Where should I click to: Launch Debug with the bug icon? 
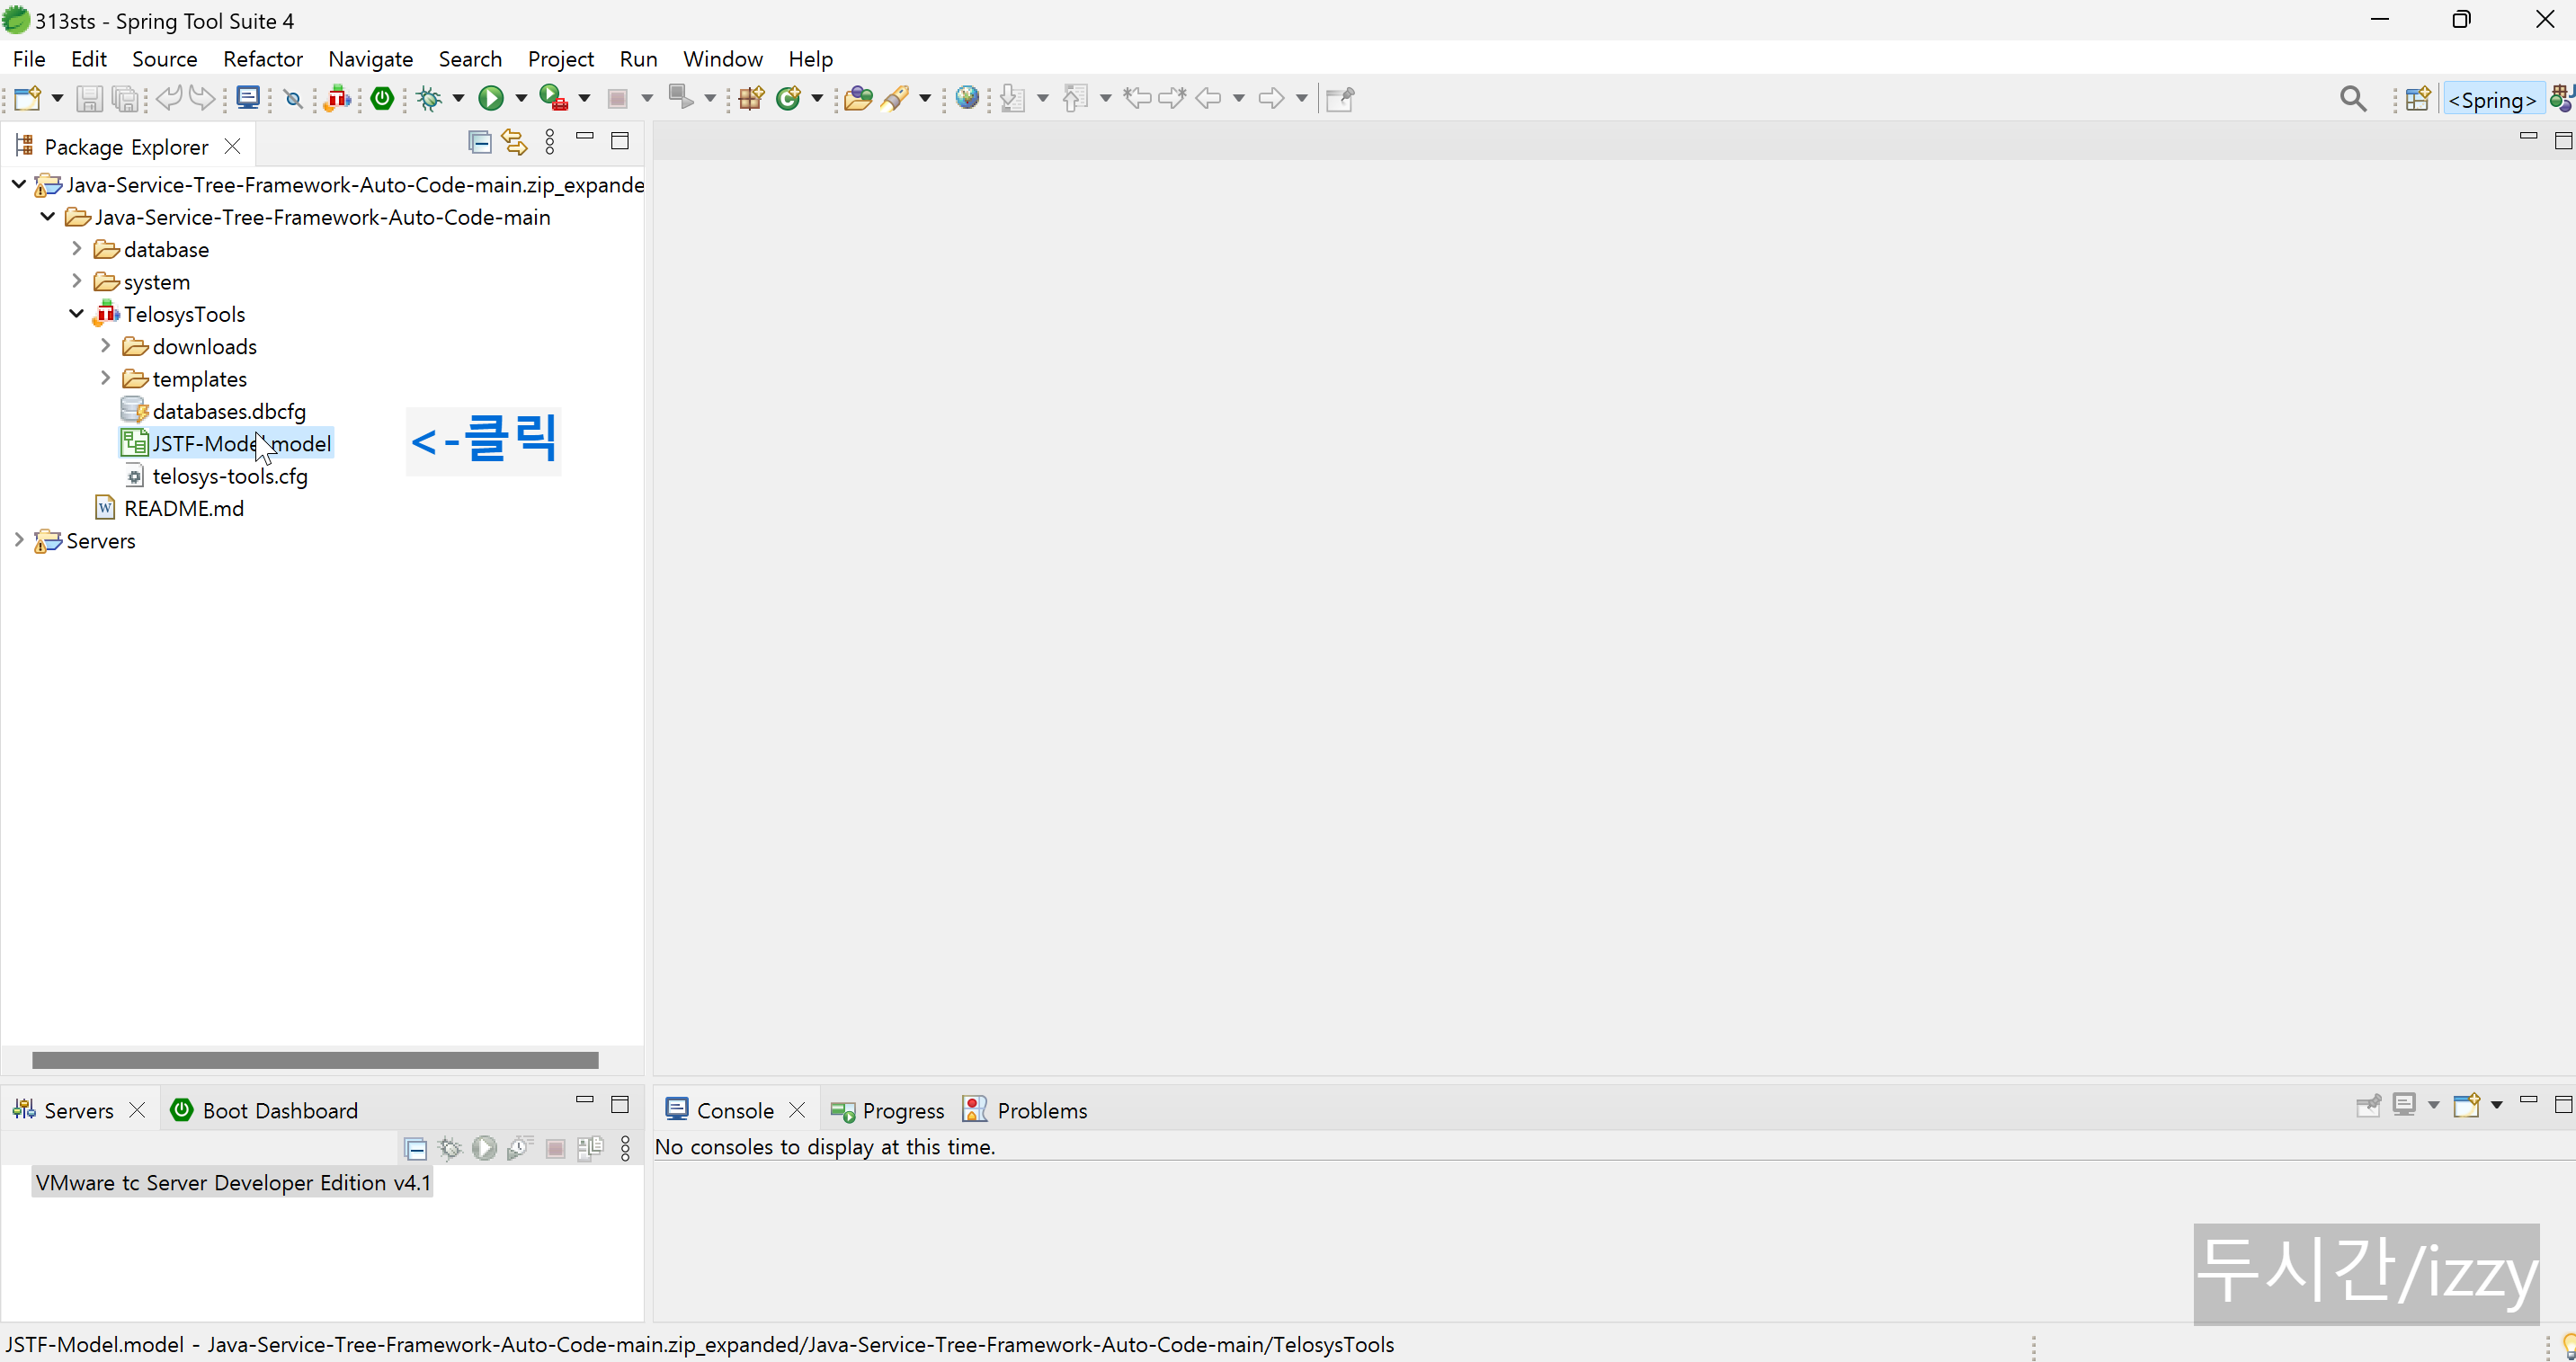[430, 98]
